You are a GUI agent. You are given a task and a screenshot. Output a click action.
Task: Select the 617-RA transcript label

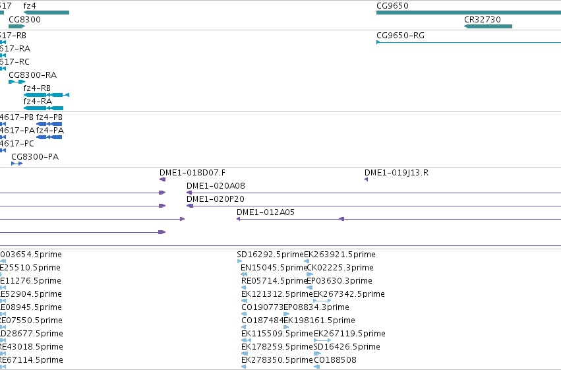coord(15,49)
